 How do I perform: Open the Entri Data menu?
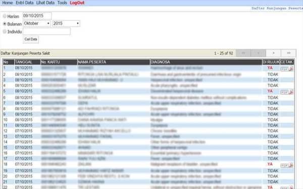(x=25, y=3)
